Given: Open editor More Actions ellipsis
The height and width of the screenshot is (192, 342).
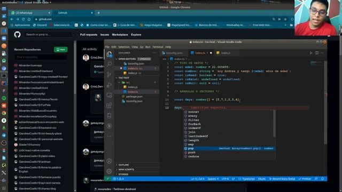Looking at the screenshot, I should 322,53.
